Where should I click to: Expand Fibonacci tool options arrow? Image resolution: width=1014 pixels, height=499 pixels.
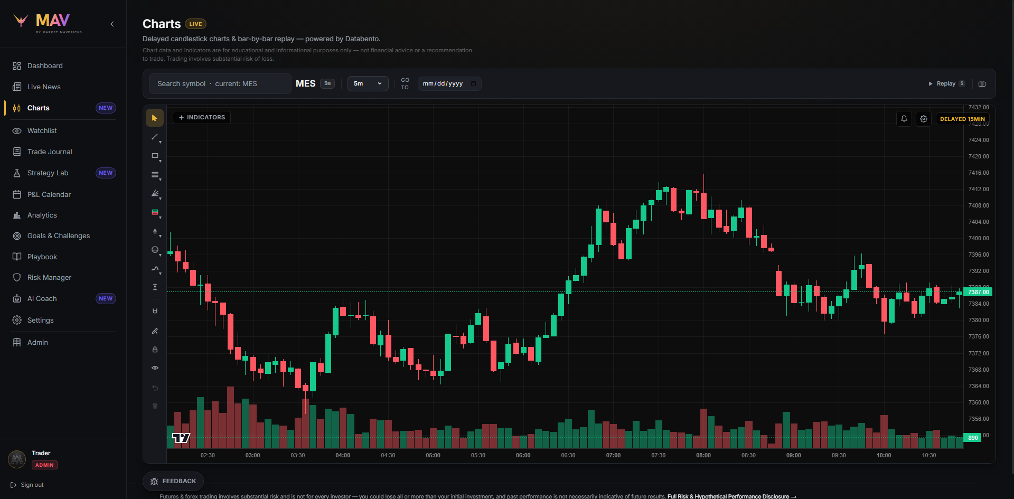(161, 180)
